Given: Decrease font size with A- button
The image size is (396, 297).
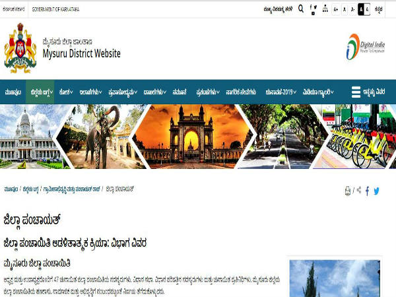Looking at the screenshot, I should pyautogui.click(x=353, y=9).
